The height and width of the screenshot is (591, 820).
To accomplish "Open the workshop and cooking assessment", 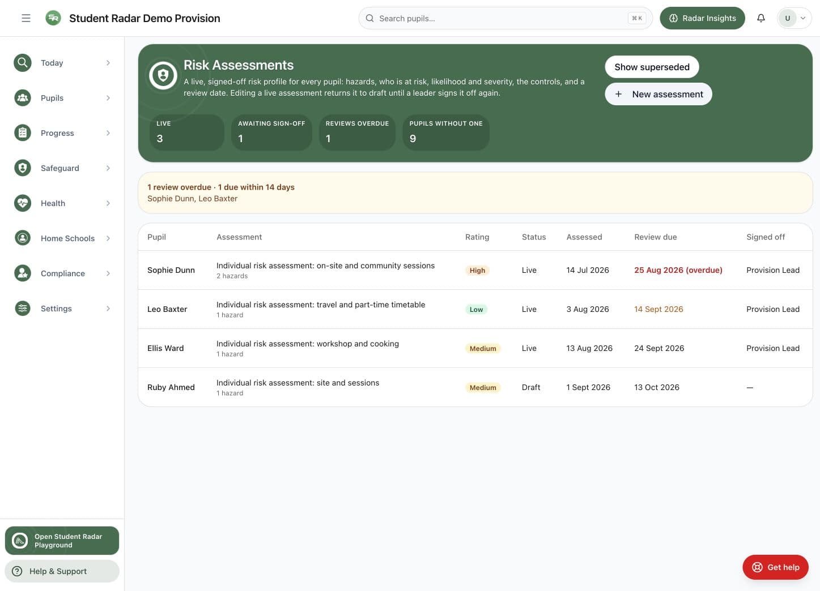I will pyautogui.click(x=308, y=344).
